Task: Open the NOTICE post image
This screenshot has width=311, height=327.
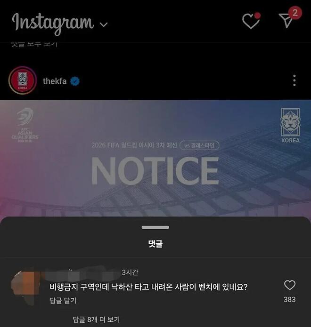Action: click(155, 159)
